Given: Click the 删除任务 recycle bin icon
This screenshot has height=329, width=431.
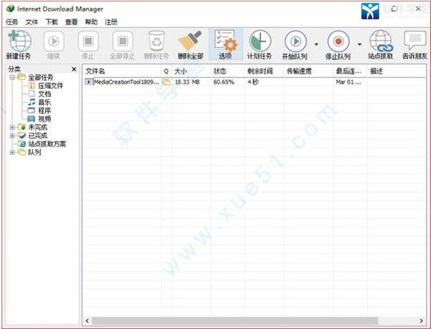Looking at the screenshot, I should click(x=157, y=41).
